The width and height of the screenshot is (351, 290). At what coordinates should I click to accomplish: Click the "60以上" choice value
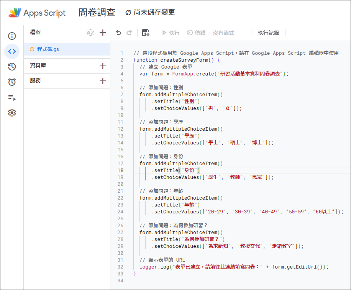324,212
